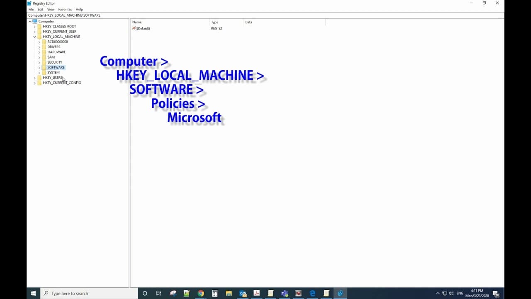Select the HKEY_LOCAL_MACHINE tree item

(x=61, y=37)
